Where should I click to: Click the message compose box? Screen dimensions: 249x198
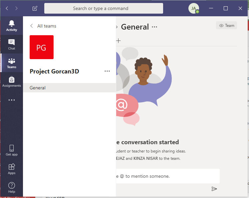coord(168,176)
